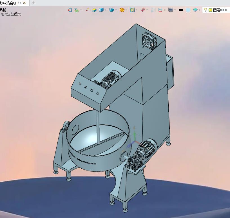Click the black color swatch
Image resolution: width=230 pixels, height=218 pixels.
click(x=181, y=10)
